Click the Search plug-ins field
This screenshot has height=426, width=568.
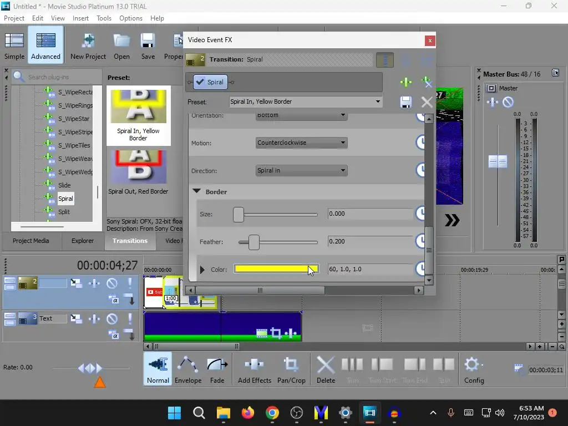57,77
